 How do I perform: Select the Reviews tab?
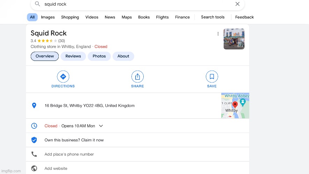(x=73, y=56)
